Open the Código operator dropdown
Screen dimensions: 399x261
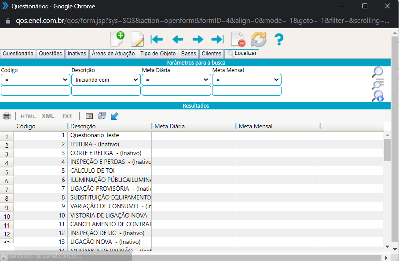(36, 80)
